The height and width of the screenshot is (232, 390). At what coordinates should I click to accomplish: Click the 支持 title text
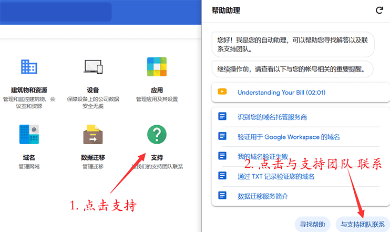[157, 158]
